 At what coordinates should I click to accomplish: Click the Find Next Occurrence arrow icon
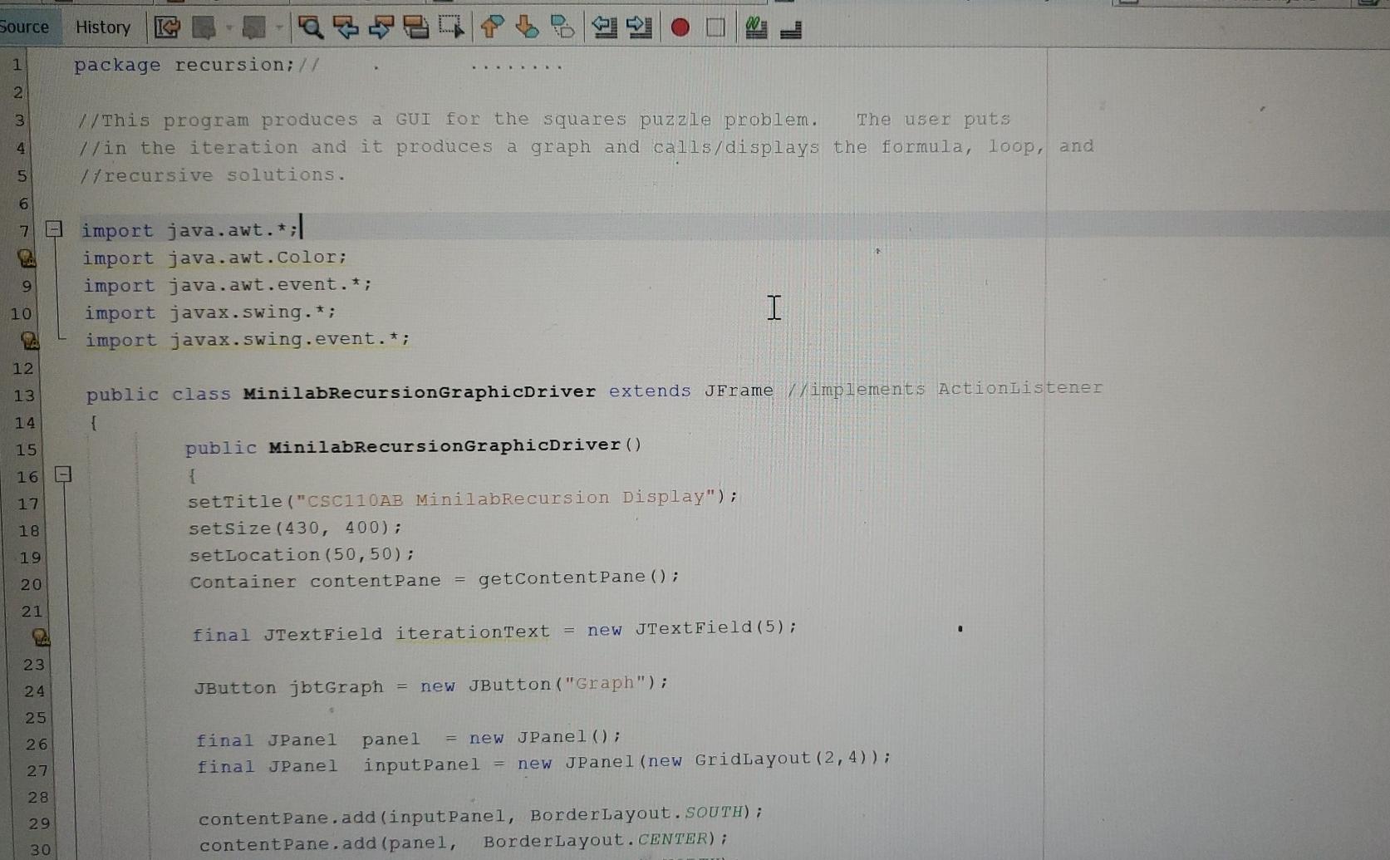(379, 29)
